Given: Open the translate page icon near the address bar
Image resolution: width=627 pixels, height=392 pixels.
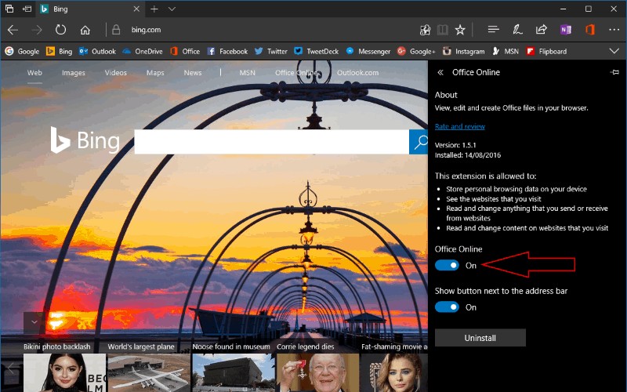Looking at the screenshot, I should 425,30.
